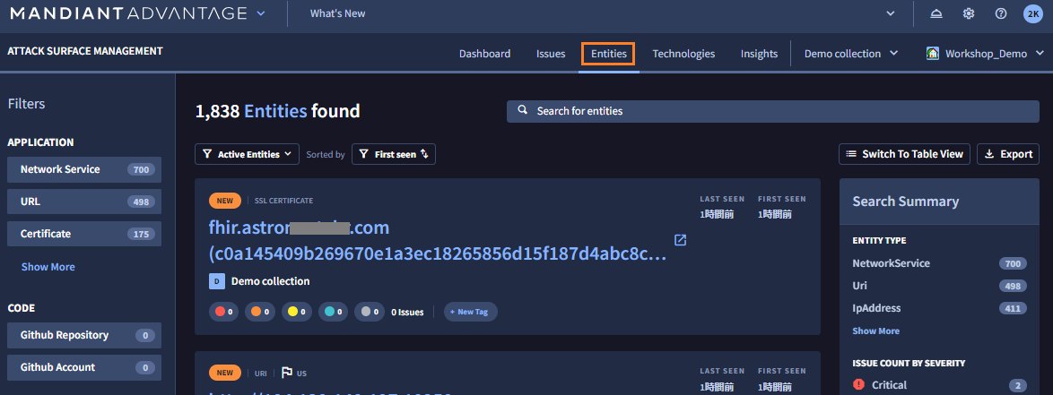Screen dimensions: 1053x395
Task: Click the critical severity icon in Search Summary
Action: (x=858, y=385)
